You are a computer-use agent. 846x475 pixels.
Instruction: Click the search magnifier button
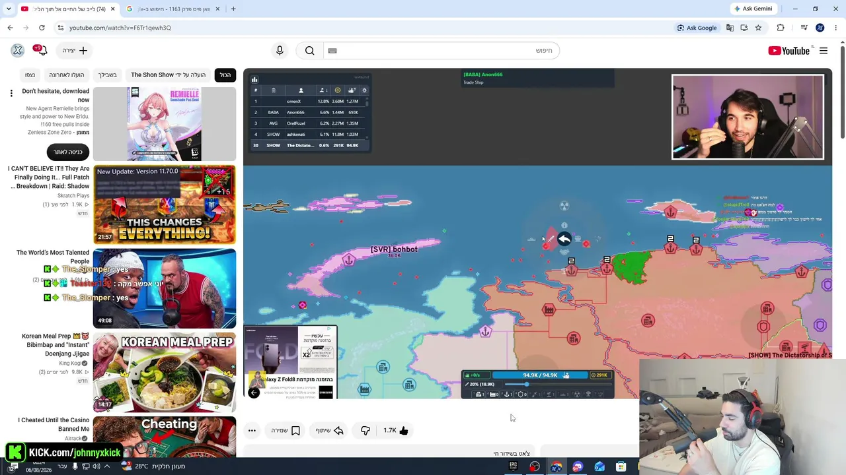pyautogui.click(x=309, y=51)
